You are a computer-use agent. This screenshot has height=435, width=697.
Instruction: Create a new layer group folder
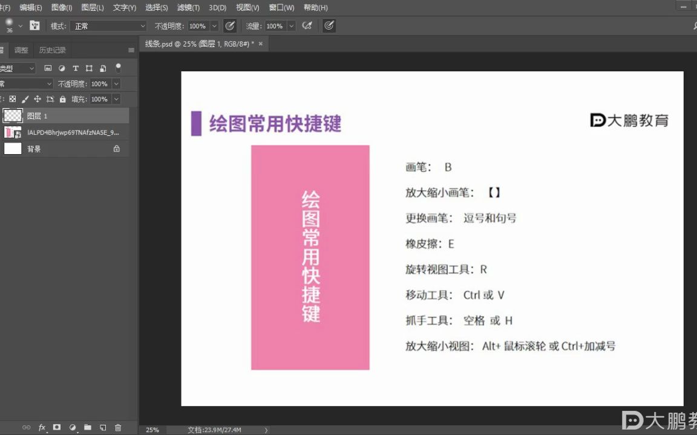(88, 428)
